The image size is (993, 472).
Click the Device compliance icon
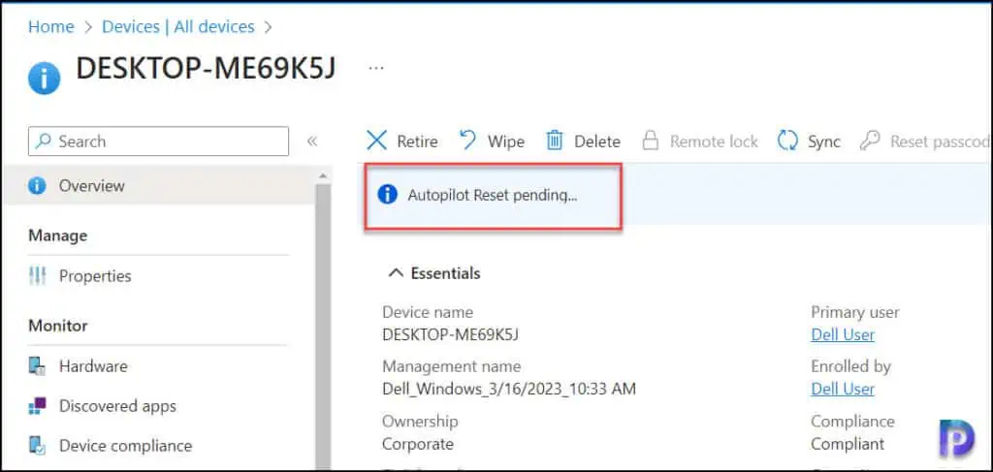(x=38, y=446)
